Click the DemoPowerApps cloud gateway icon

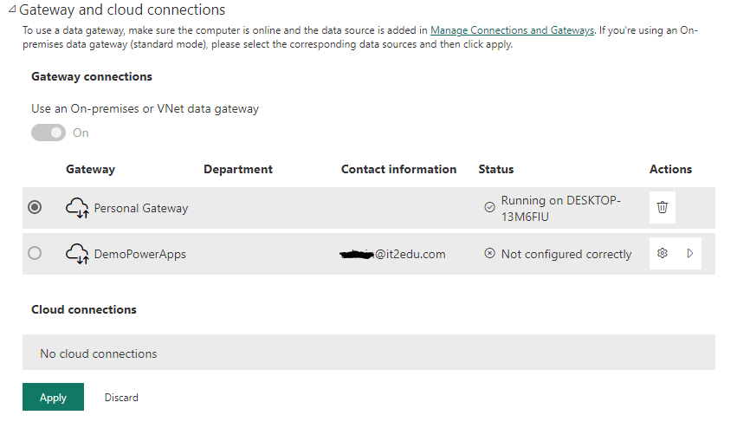[77, 254]
